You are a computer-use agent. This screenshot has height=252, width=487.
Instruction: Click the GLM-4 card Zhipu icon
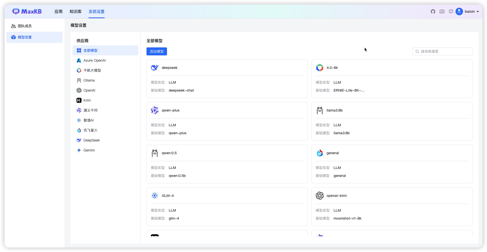click(155, 196)
